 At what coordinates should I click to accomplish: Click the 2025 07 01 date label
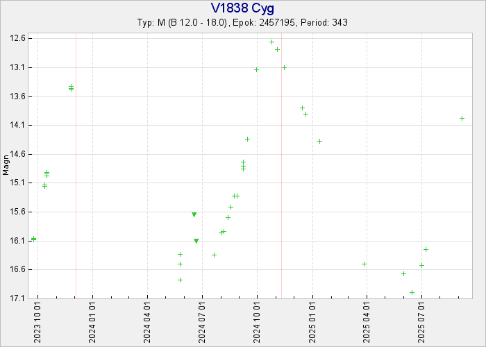[x=421, y=323]
